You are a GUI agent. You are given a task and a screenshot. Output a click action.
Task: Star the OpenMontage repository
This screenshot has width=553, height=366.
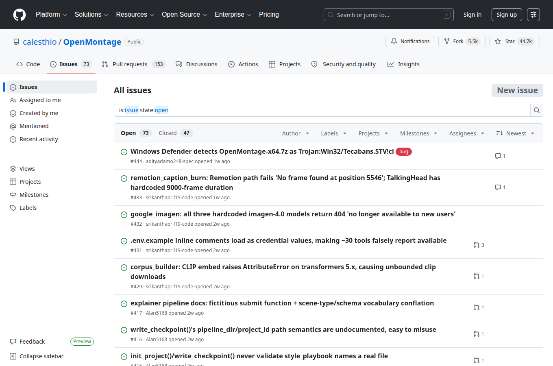(514, 41)
